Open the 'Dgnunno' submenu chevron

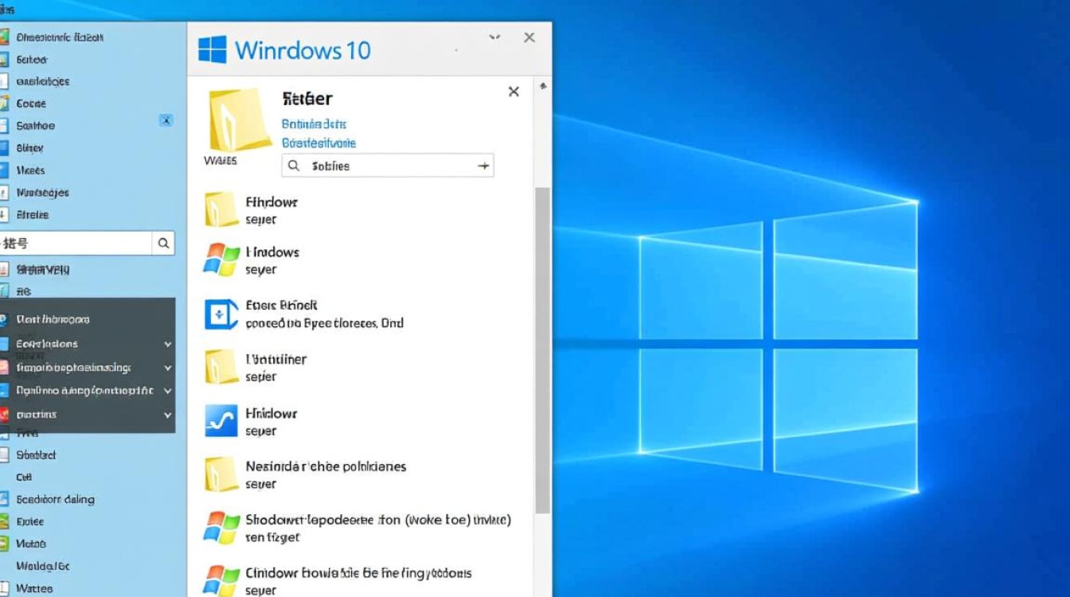(166, 391)
